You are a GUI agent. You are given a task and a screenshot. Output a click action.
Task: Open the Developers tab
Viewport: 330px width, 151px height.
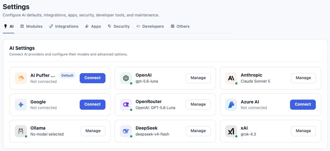click(150, 26)
